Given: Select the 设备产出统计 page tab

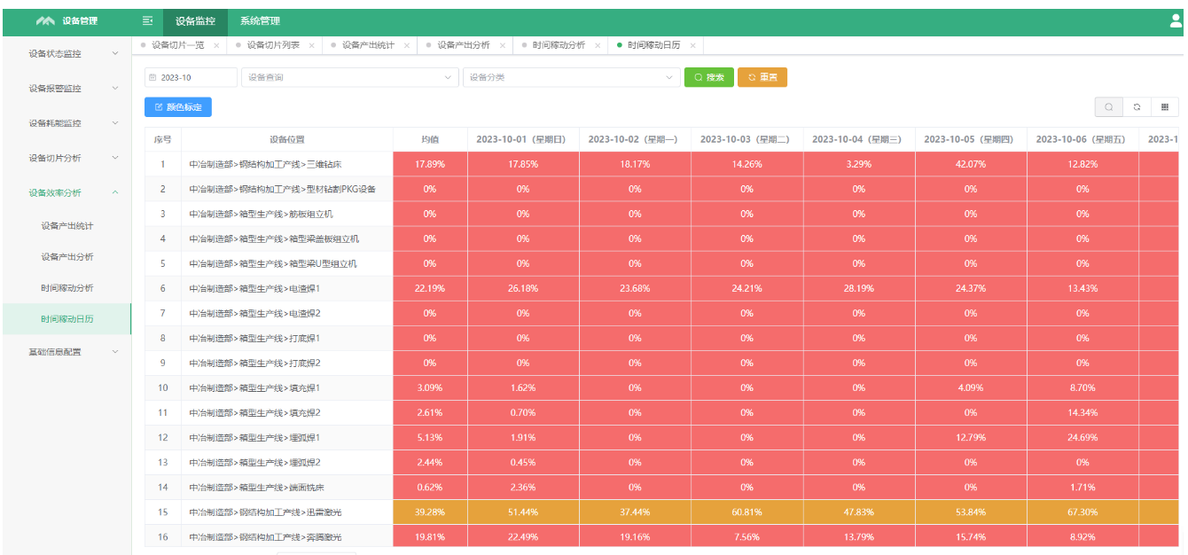Looking at the screenshot, I should (x=368, y=45).
